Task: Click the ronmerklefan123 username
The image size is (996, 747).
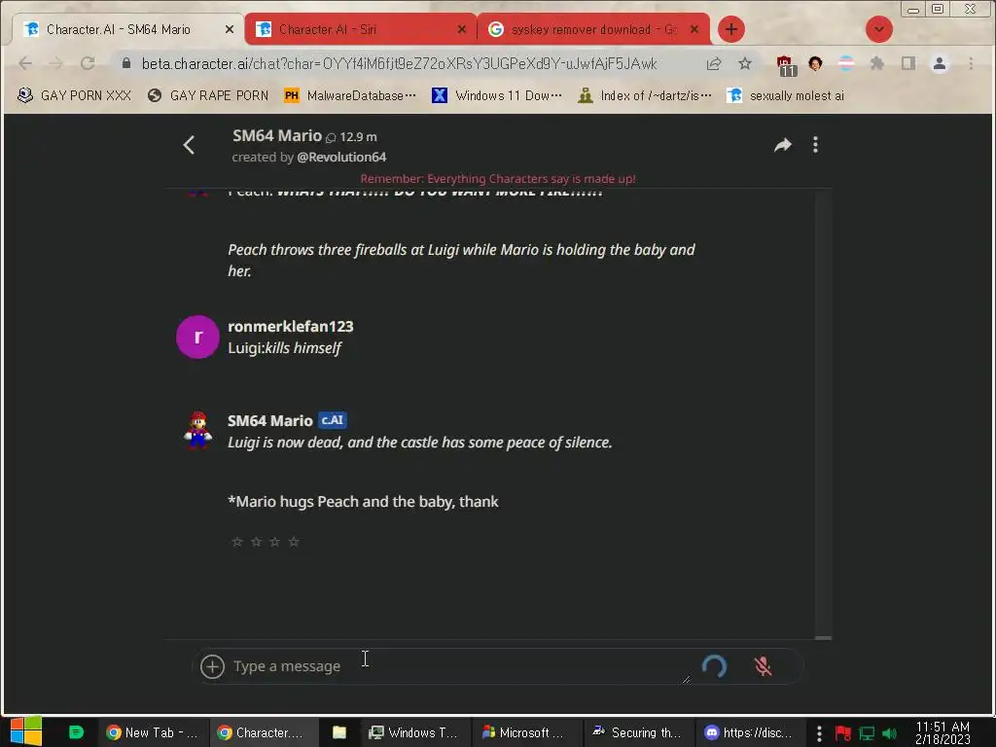Action: tap(290, 326)
